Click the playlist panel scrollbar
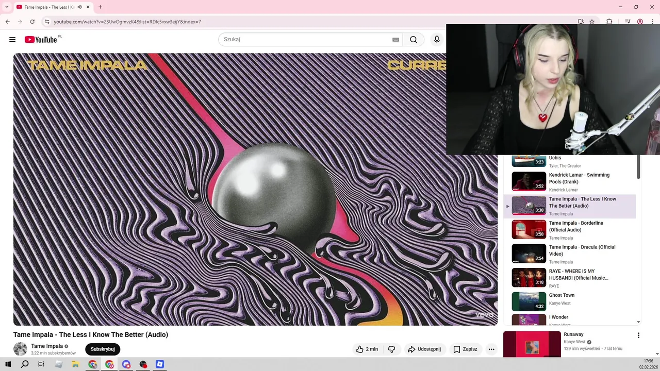The image size is (660, 371). click(638, 166)
